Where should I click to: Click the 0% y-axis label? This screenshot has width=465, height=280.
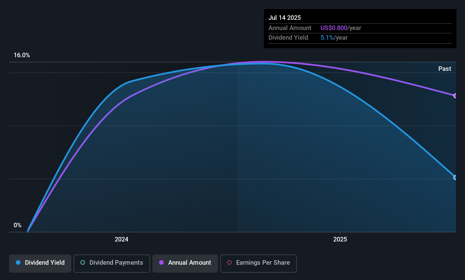[18, 225]
